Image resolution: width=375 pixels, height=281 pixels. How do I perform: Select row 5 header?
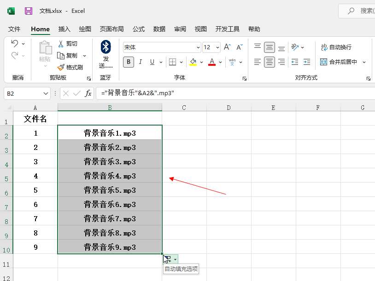6,176
